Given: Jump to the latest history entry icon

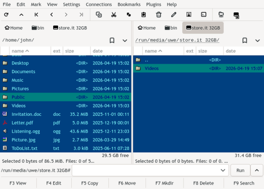Looking at the screenshot, I should pyautogui.click(x=81, y=14).
